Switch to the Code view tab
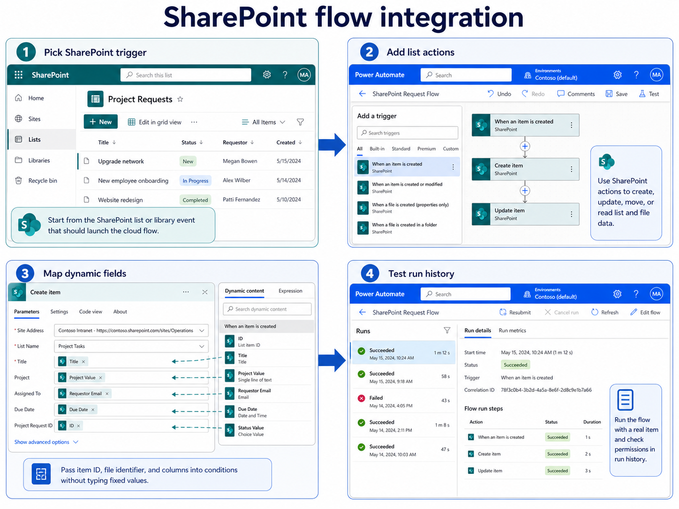 tap(91, 312)
